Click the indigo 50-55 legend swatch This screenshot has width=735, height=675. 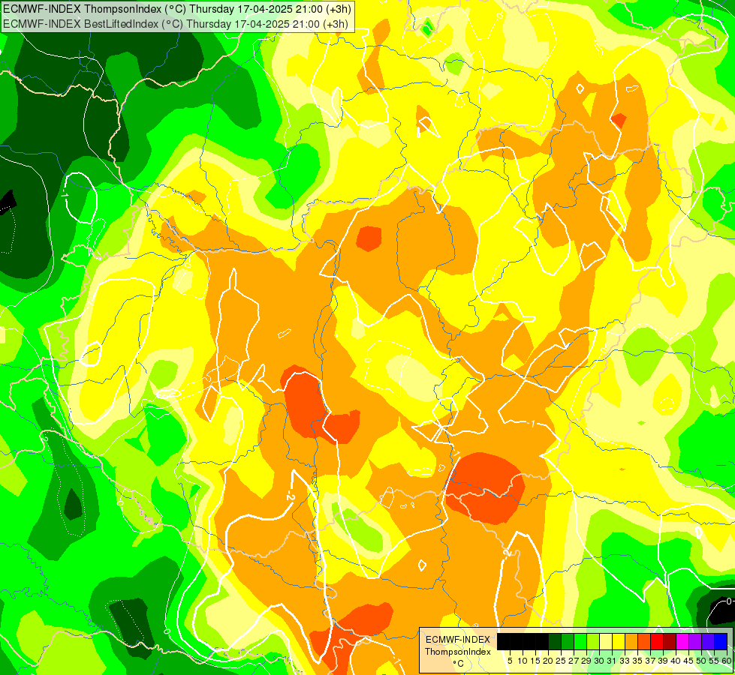coord(708,641)
